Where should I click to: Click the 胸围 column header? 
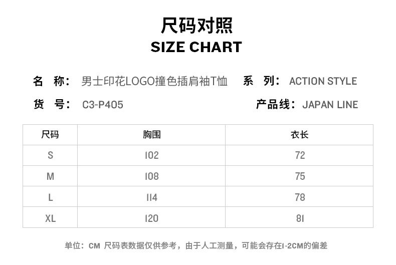[151, 135]
